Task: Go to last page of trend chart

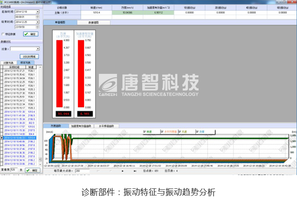Action: point(135,171)
